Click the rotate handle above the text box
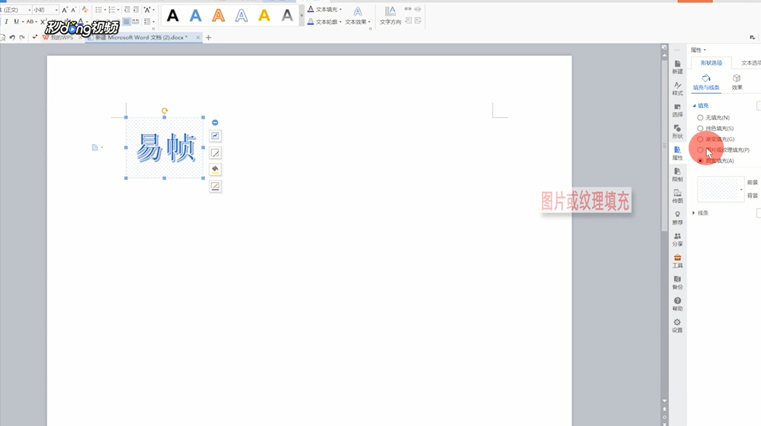The width and height of the screenshot is (761, 426). [x=164, y=111]
